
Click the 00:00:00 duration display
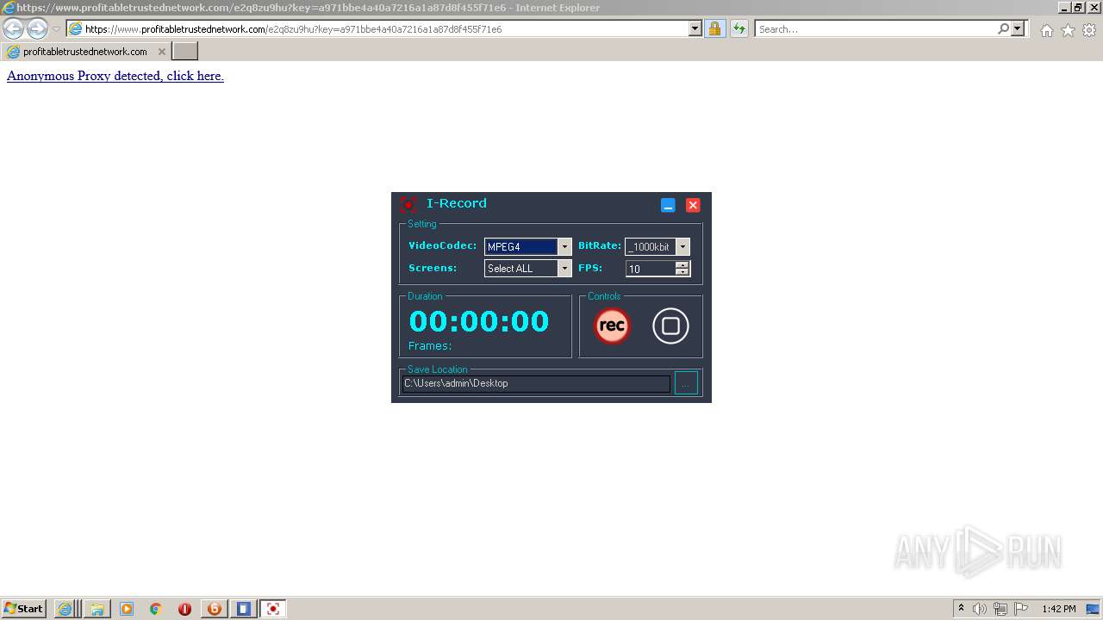point(479,321)
